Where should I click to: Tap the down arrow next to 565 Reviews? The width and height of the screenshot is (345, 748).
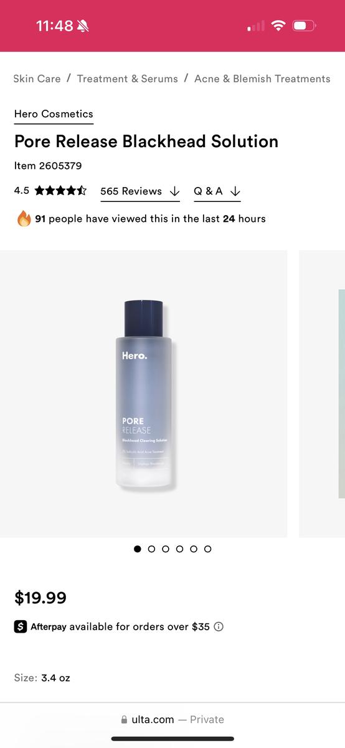click(x=174, y=191)
